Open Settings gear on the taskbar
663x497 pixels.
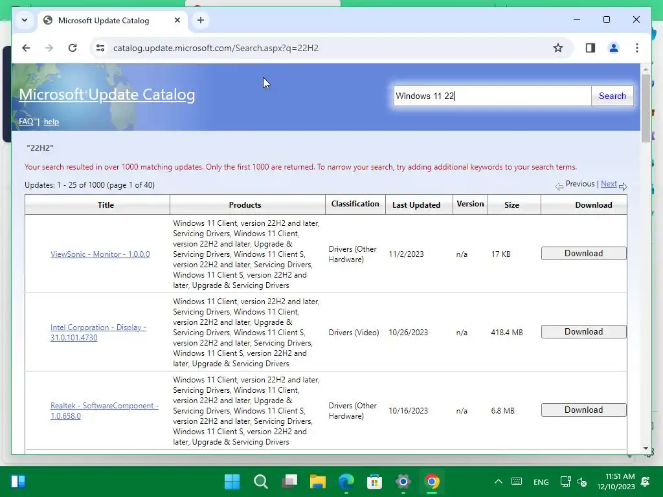(x=403, y=481)
